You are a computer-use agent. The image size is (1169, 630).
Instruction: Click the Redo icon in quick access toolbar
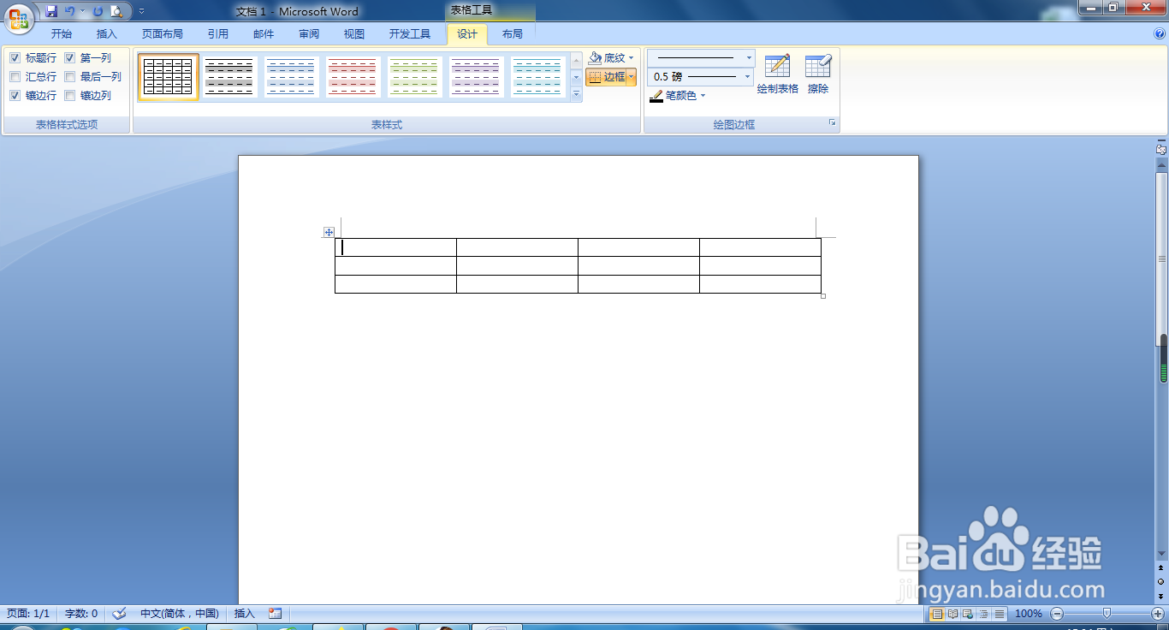[x=98, y=11]
